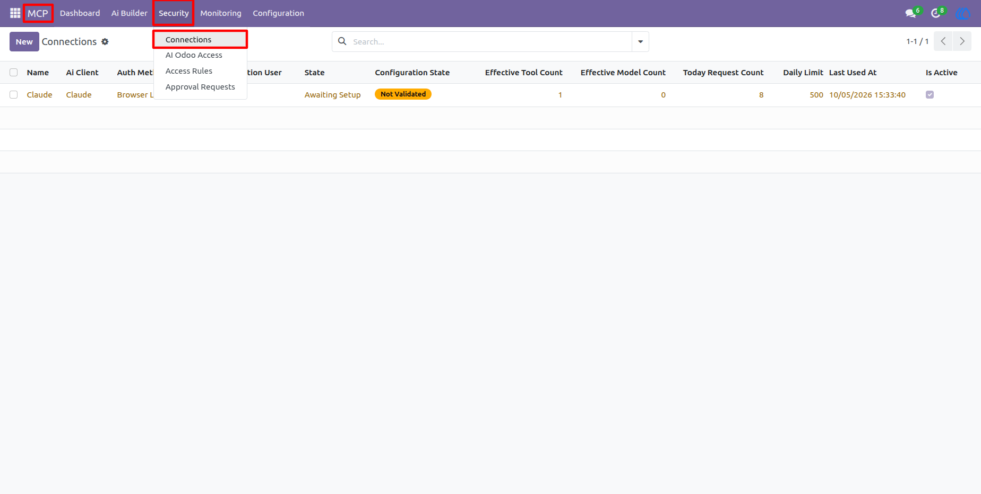Click the MCP app title
The height and width of the screenshot is (494, 981).
pyautogui.click(x=38, y=13)
